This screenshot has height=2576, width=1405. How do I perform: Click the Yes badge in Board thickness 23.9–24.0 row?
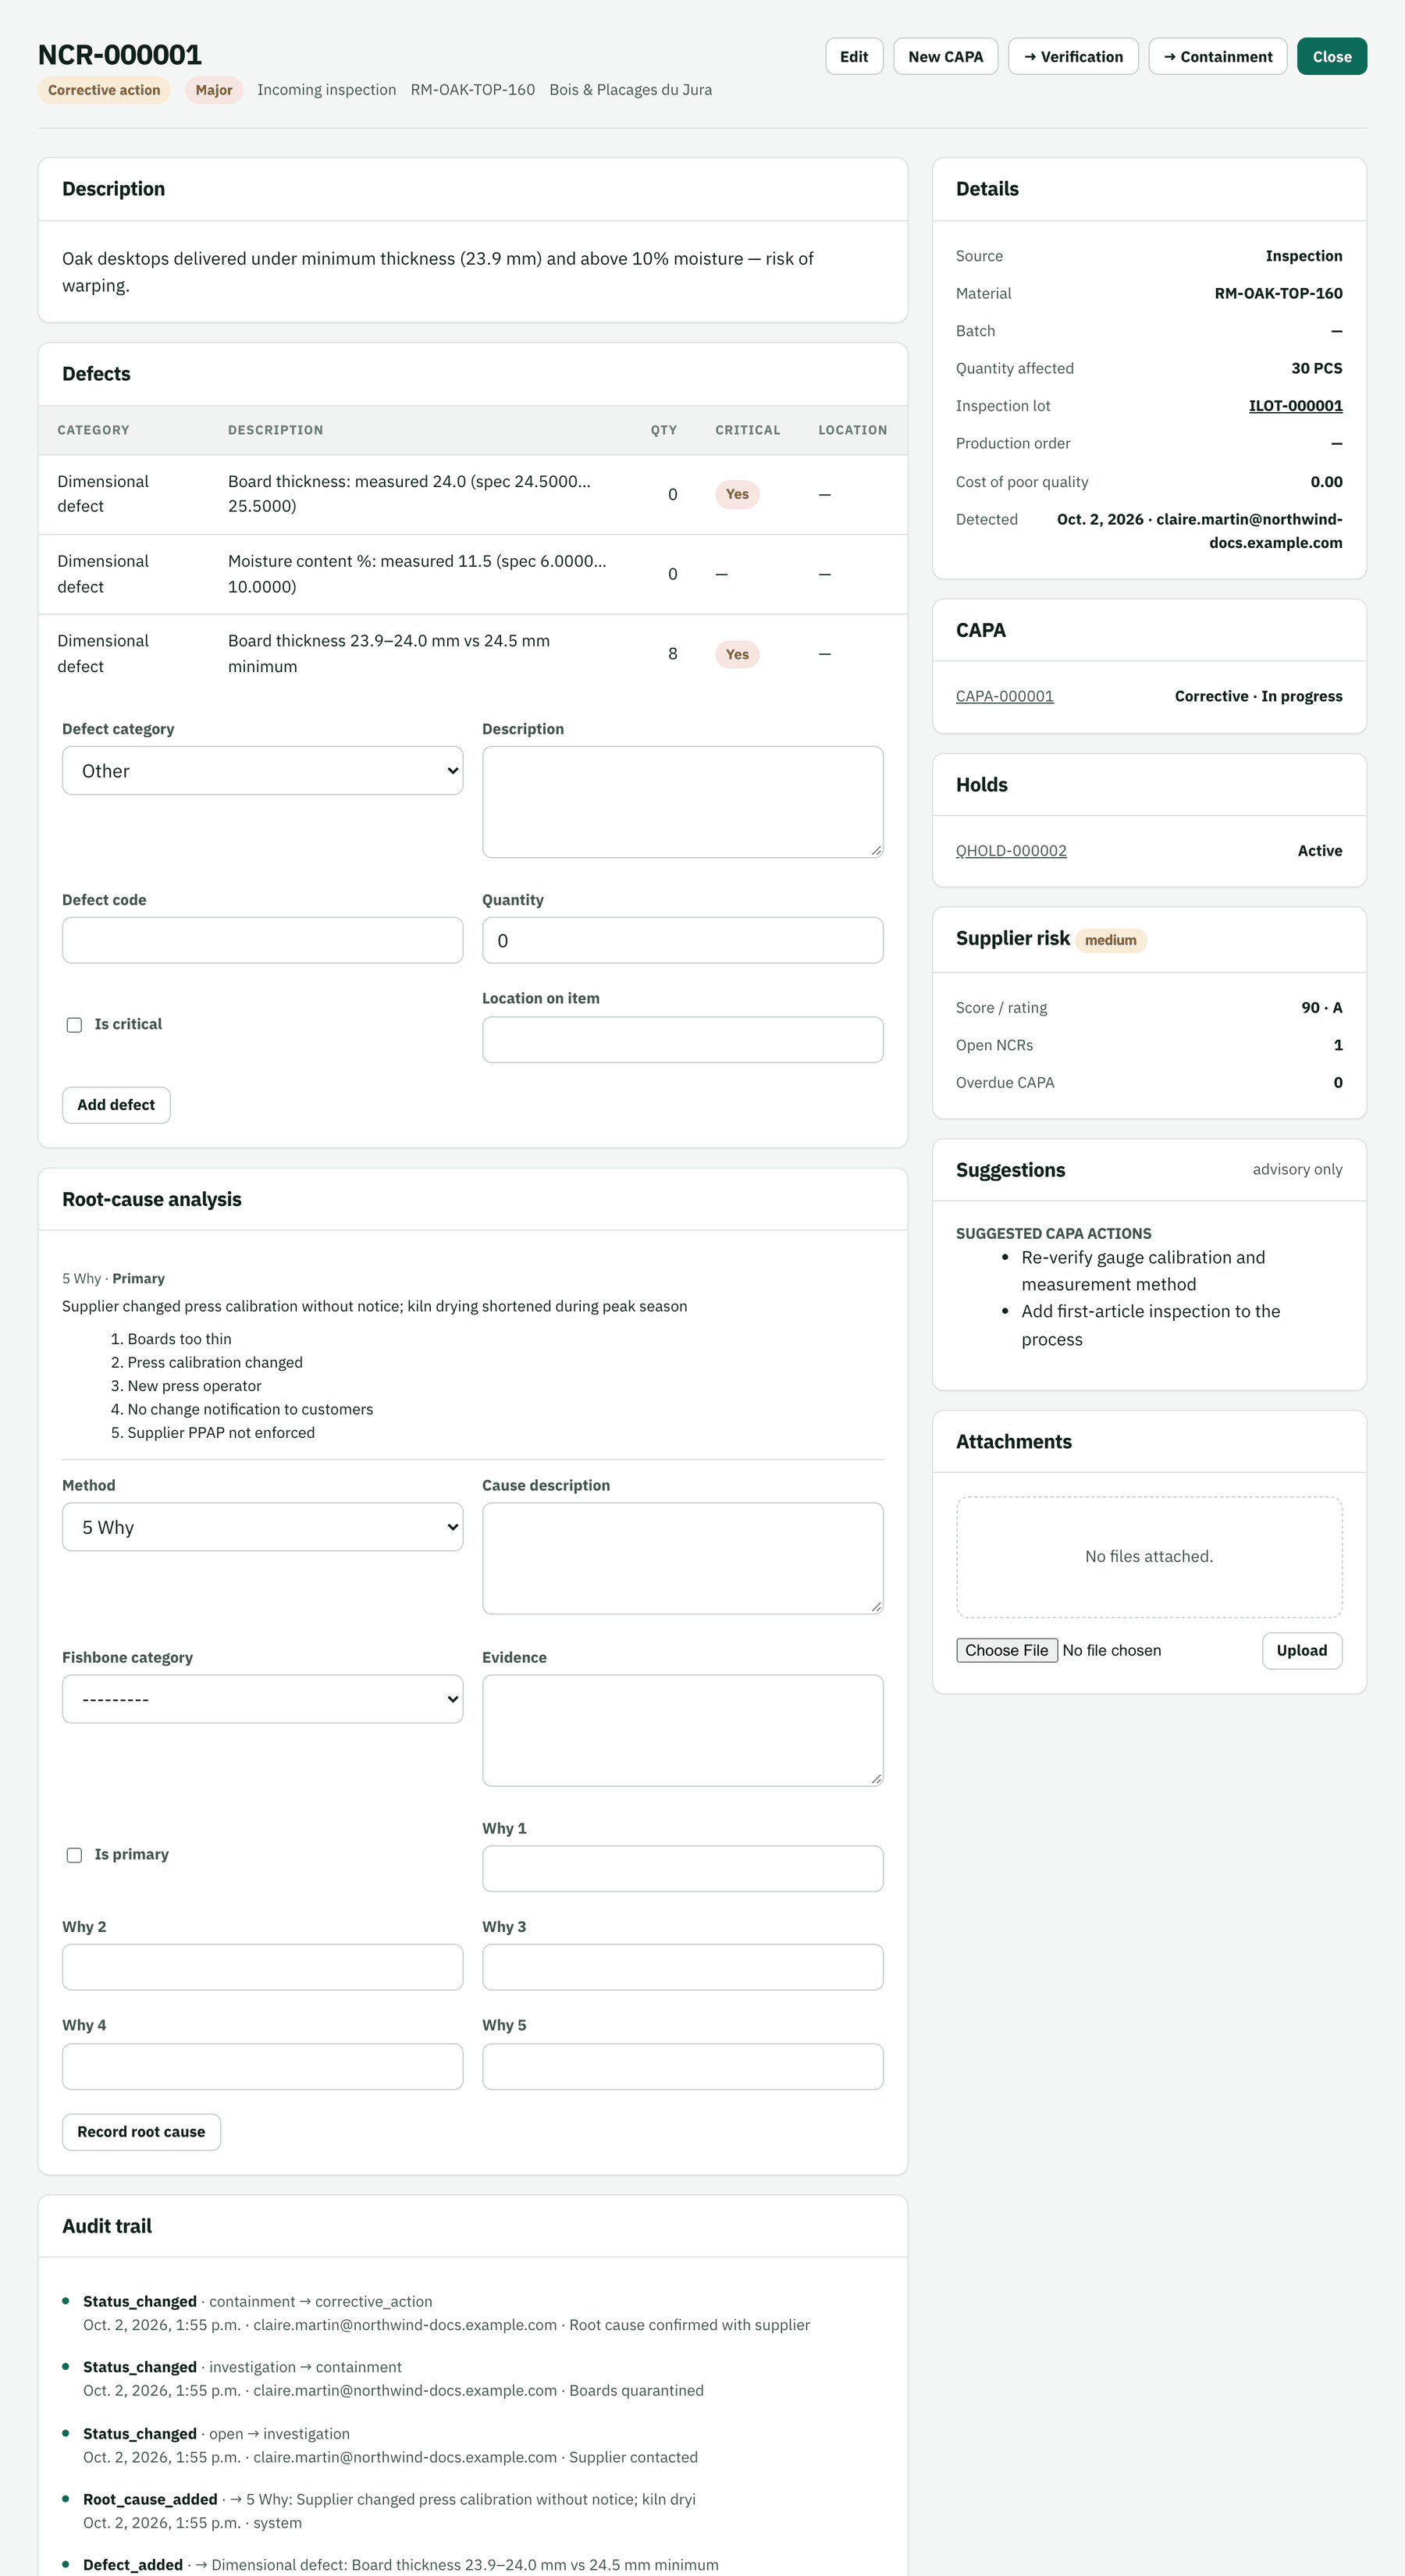[x=737, y=654]
